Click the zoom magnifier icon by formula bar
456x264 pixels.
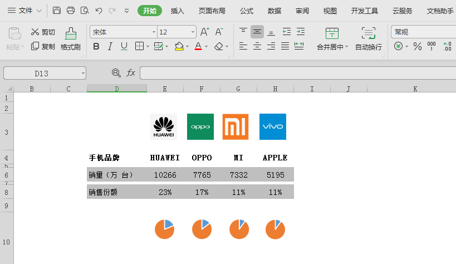tap(116, 73)
